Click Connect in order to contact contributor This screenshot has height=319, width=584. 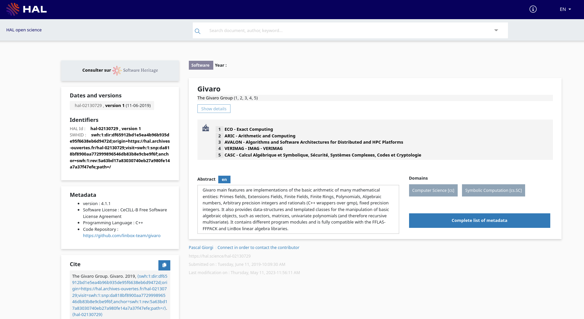(258, 248)
